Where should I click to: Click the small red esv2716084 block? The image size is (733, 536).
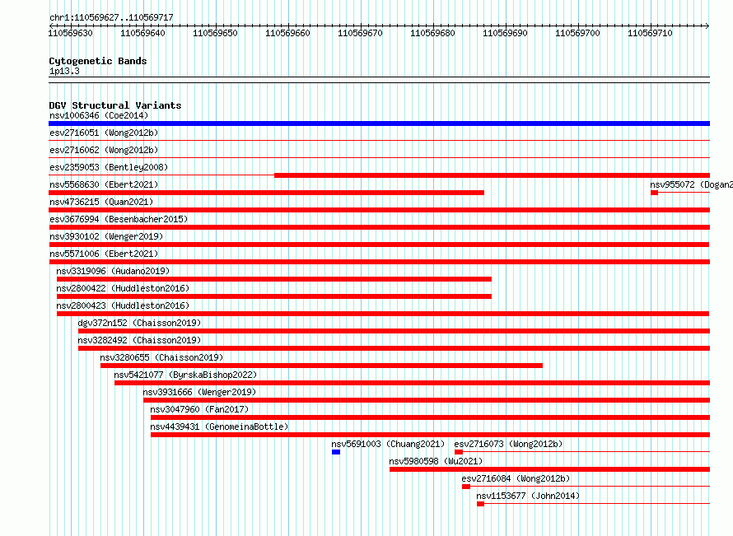466,487
